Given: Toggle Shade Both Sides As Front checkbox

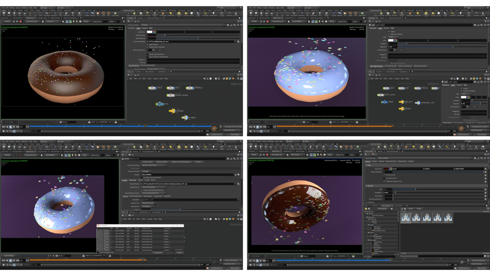Looking at the screenshot, I should 384,181.
